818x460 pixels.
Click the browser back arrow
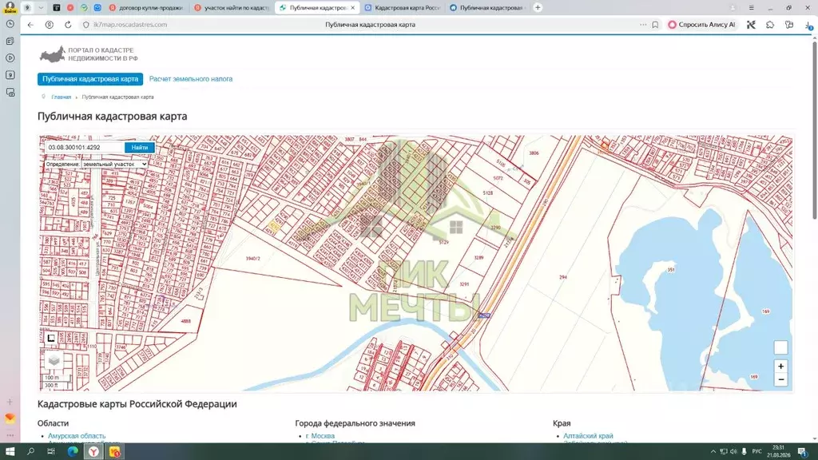(30, 25)
